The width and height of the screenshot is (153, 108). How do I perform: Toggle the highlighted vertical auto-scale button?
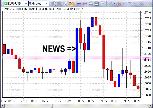(x=71, y=4)
